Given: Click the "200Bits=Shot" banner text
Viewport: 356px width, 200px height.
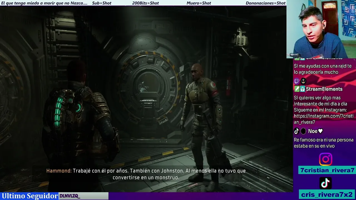Looking at the screenshot, I should pyautogui.click(x=145, y=3).
